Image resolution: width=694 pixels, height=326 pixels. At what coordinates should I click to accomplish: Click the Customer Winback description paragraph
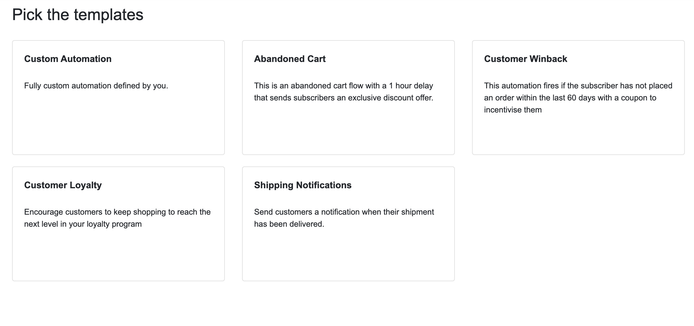578,98
